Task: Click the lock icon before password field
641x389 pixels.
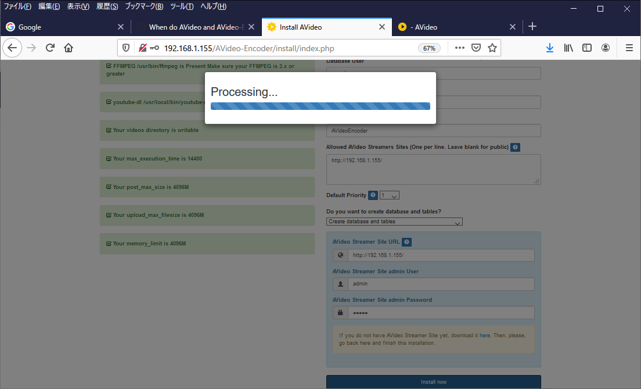Action: (340, 312)
